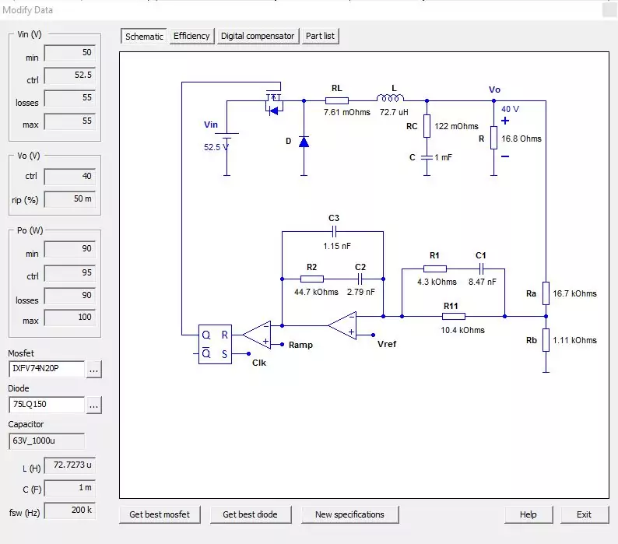Select the inductor L coil symbol
618x544 pixels.
389,99
